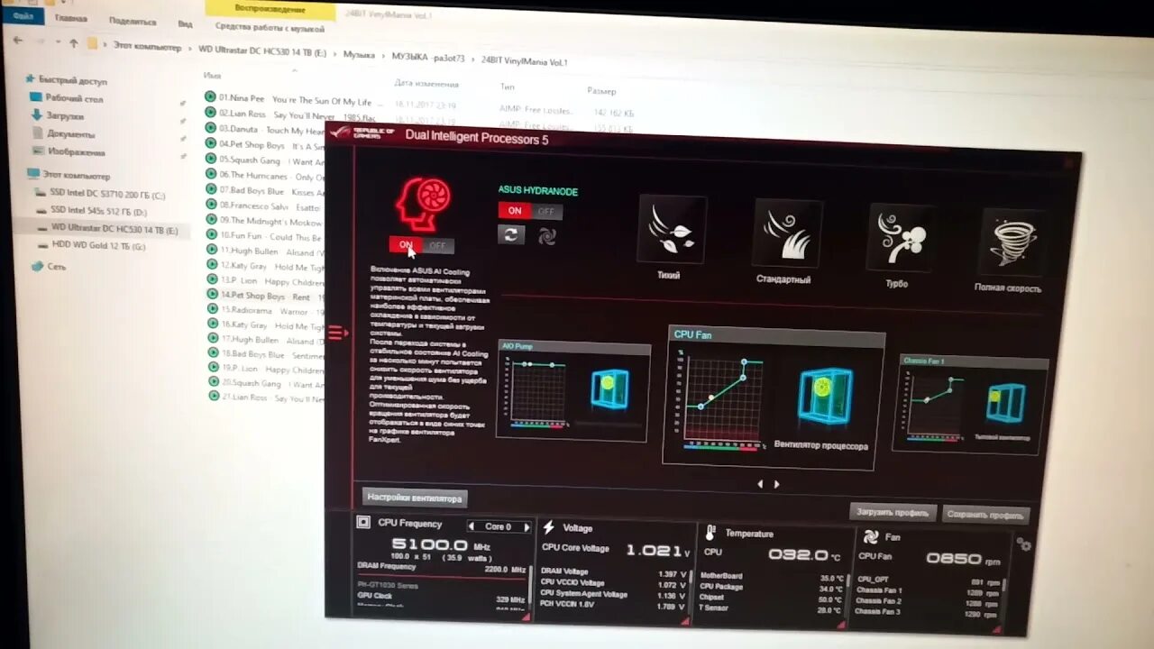The width and height of the screenshot is (1154, 649).
Task: Select next core with right arrow
Action: point(527,527)
